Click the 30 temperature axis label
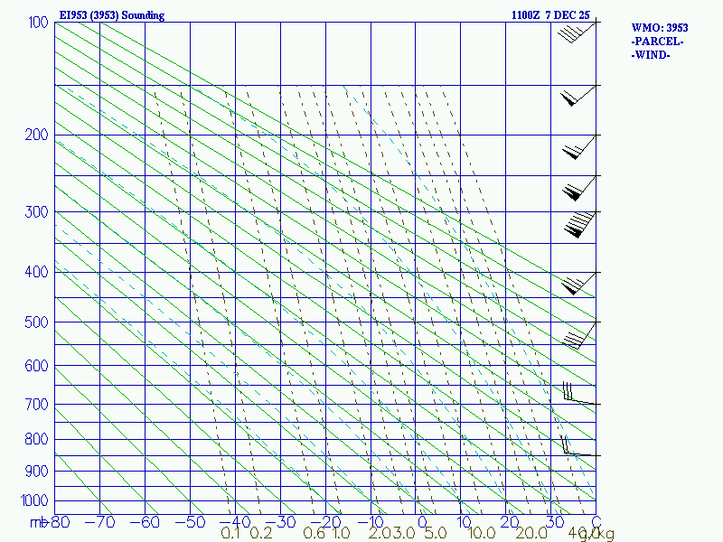 tap(555, 522)
